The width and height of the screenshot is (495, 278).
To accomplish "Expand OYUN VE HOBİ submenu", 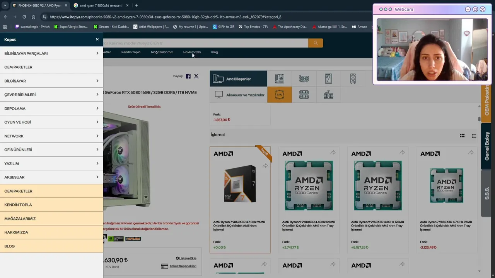I will point(51,122).
